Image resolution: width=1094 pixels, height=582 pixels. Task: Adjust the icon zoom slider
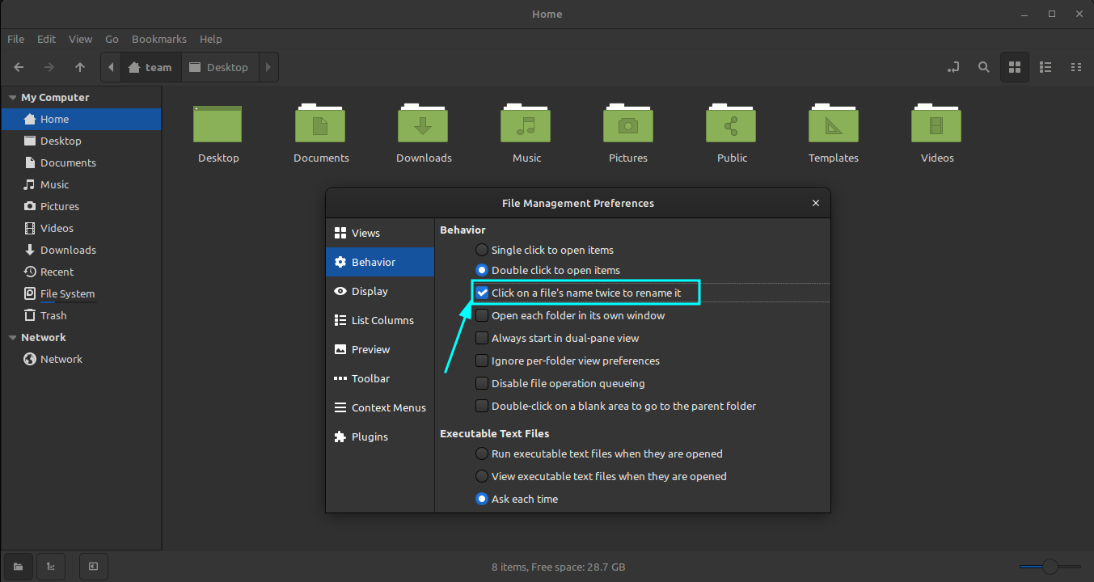click(x=1050, y=567)
